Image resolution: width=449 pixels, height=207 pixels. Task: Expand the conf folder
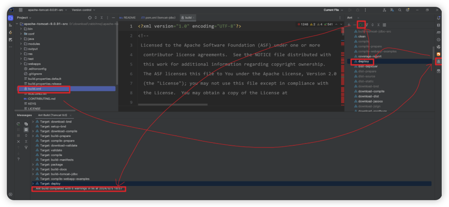coord(21,34)
